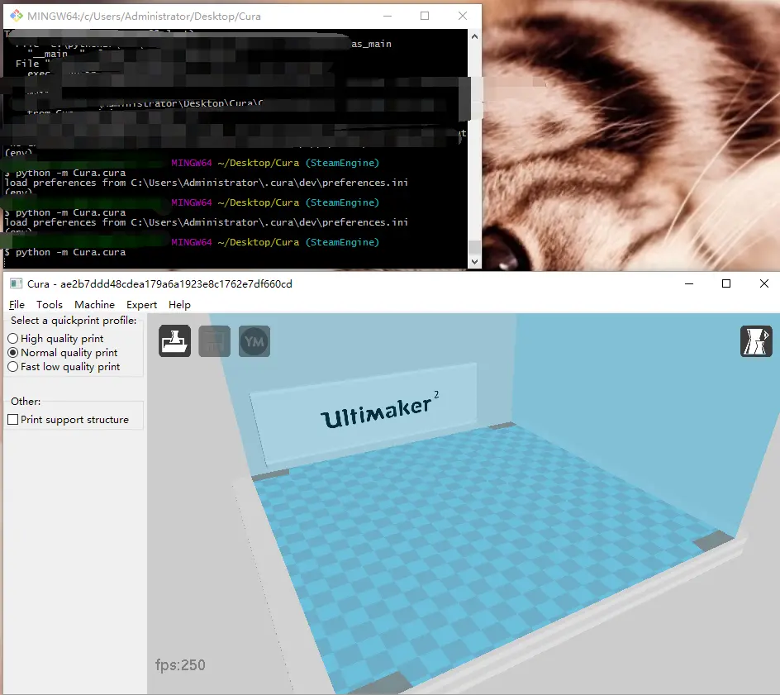Minimize the Cura window

click(x=689, y=283)
